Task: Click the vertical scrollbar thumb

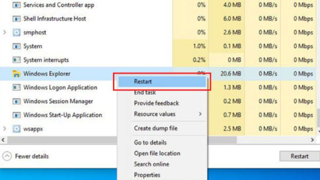Action: coord(318,118)
